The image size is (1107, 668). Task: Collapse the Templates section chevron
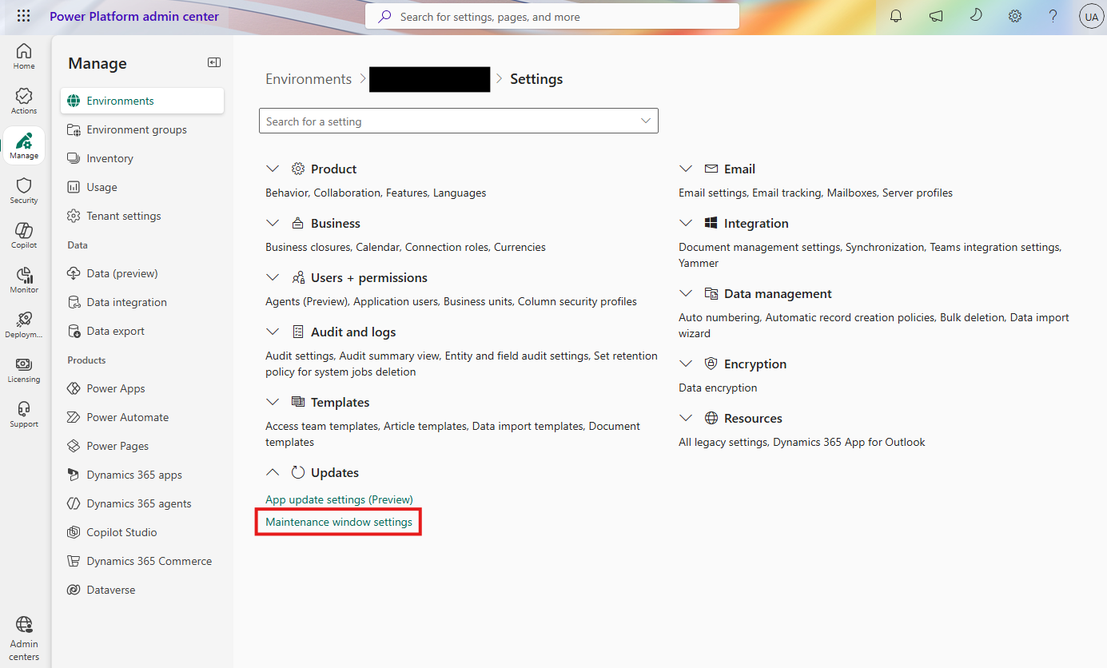(273, 403)
